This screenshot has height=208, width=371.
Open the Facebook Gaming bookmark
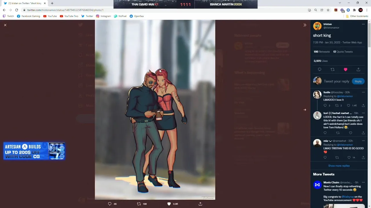pos(28,16)
